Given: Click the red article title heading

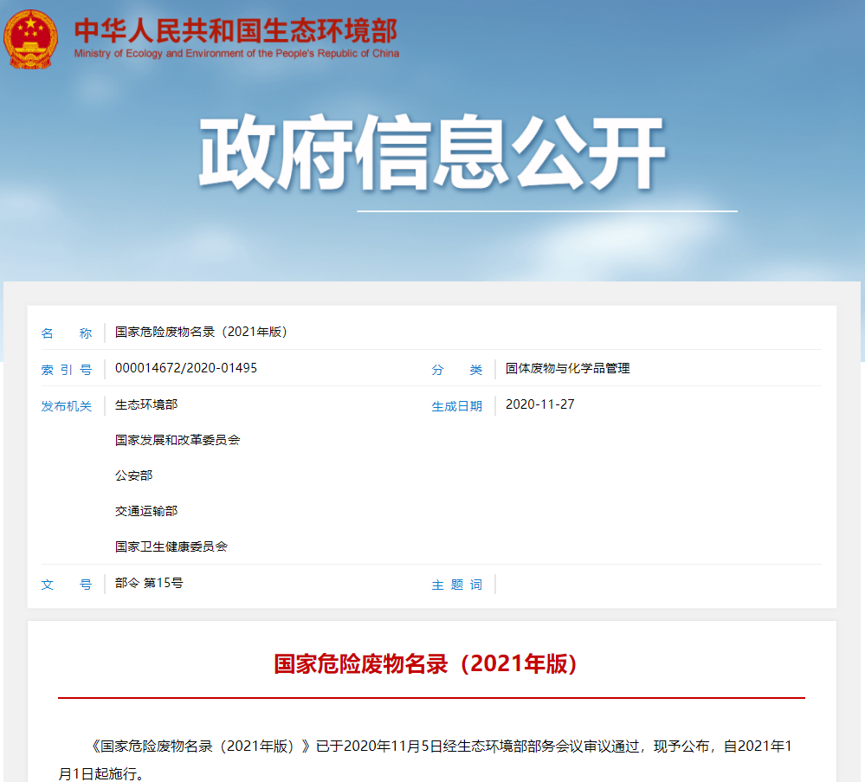Looking at the screenshot, I should point(425,664).
